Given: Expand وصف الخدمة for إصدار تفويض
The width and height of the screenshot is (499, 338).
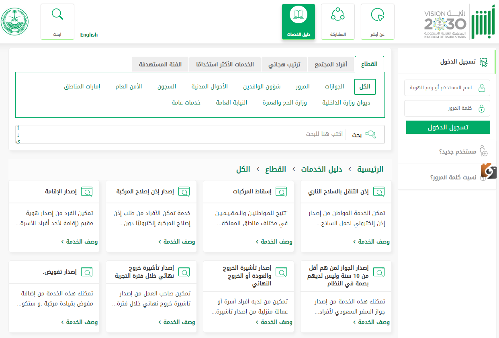Looking at the screenshot, I should coord(80,322).
